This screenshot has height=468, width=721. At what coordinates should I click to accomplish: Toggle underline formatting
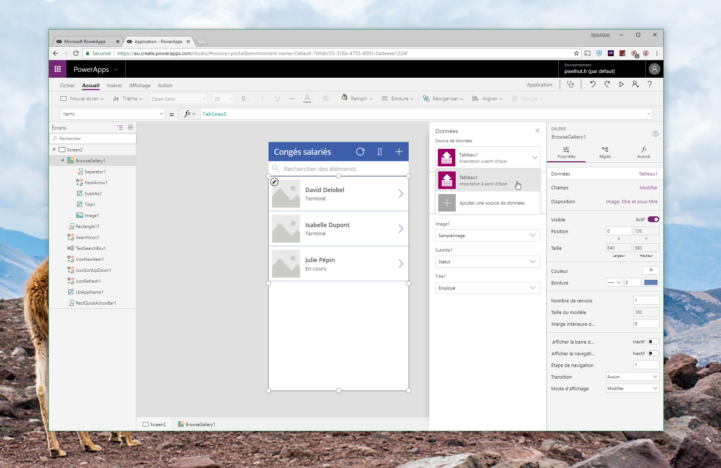pos(277,99)
